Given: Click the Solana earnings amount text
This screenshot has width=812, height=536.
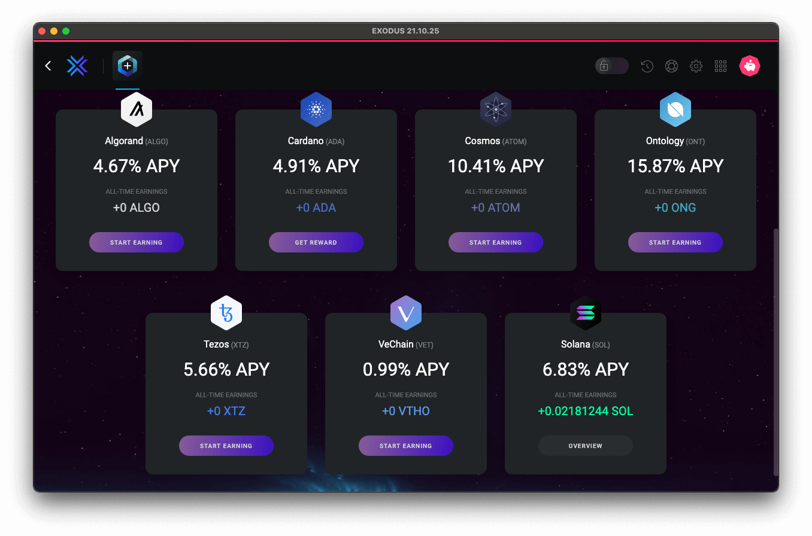Looking at the screenshot, I should [586, 411].
